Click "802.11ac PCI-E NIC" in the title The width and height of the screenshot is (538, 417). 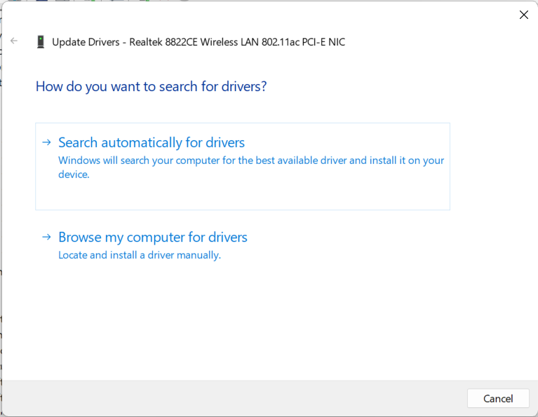303,42
